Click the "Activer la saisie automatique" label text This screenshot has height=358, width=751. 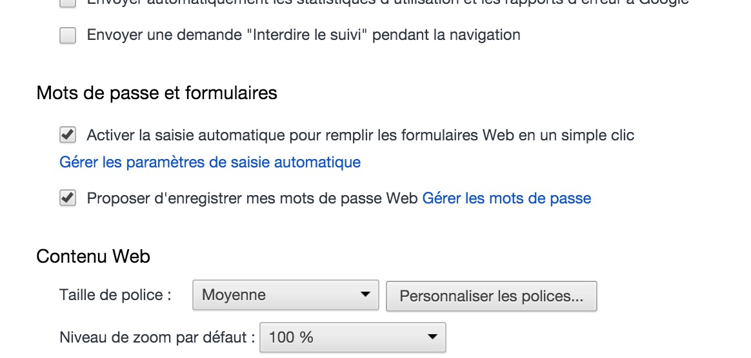click(360, 135)
